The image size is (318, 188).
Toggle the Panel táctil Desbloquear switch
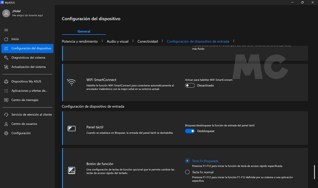[x=190, y=131]
